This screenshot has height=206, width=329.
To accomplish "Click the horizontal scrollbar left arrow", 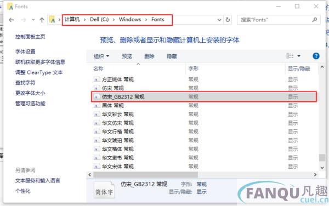I will [90, 175].
